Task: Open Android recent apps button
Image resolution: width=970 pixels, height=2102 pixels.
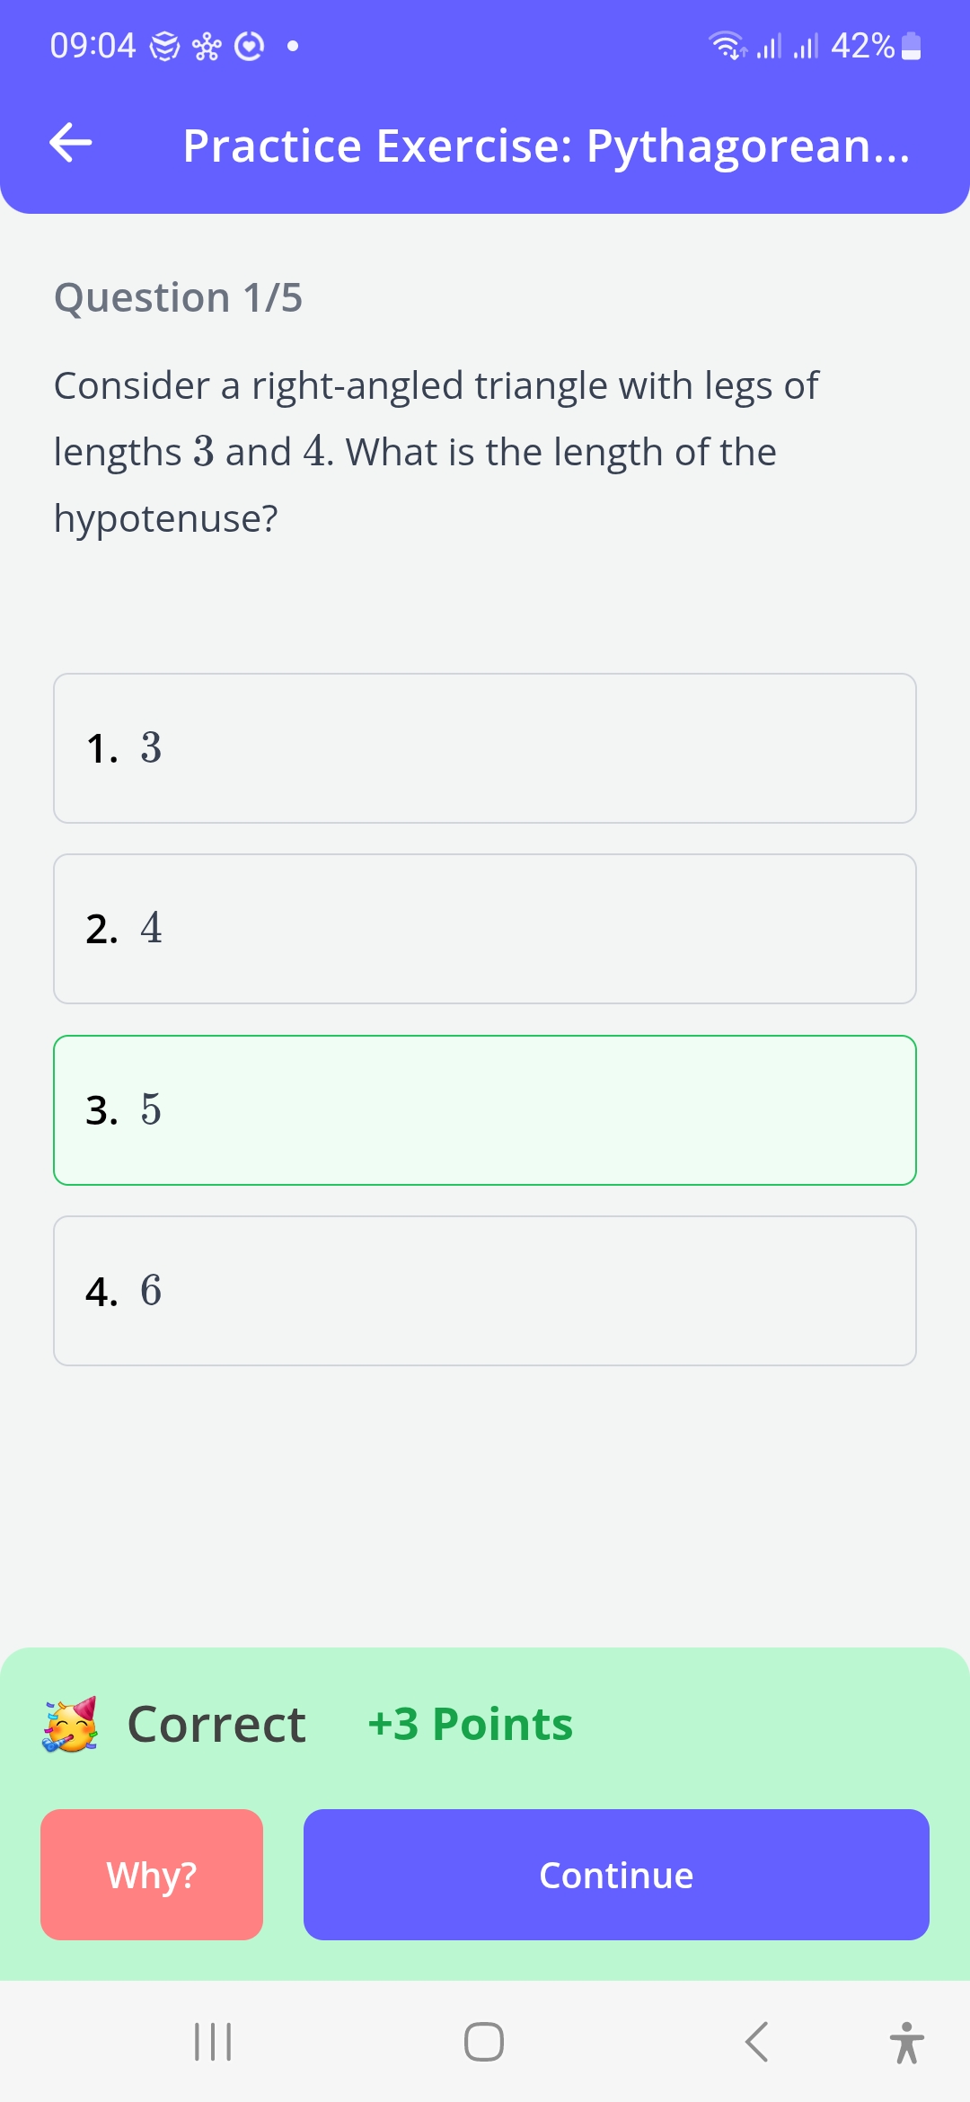Action: [x=213, y=2042]
